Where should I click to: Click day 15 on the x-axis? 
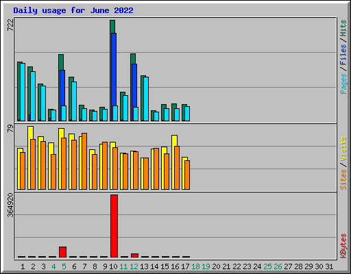pyautogui.click(x=165, y=266)
